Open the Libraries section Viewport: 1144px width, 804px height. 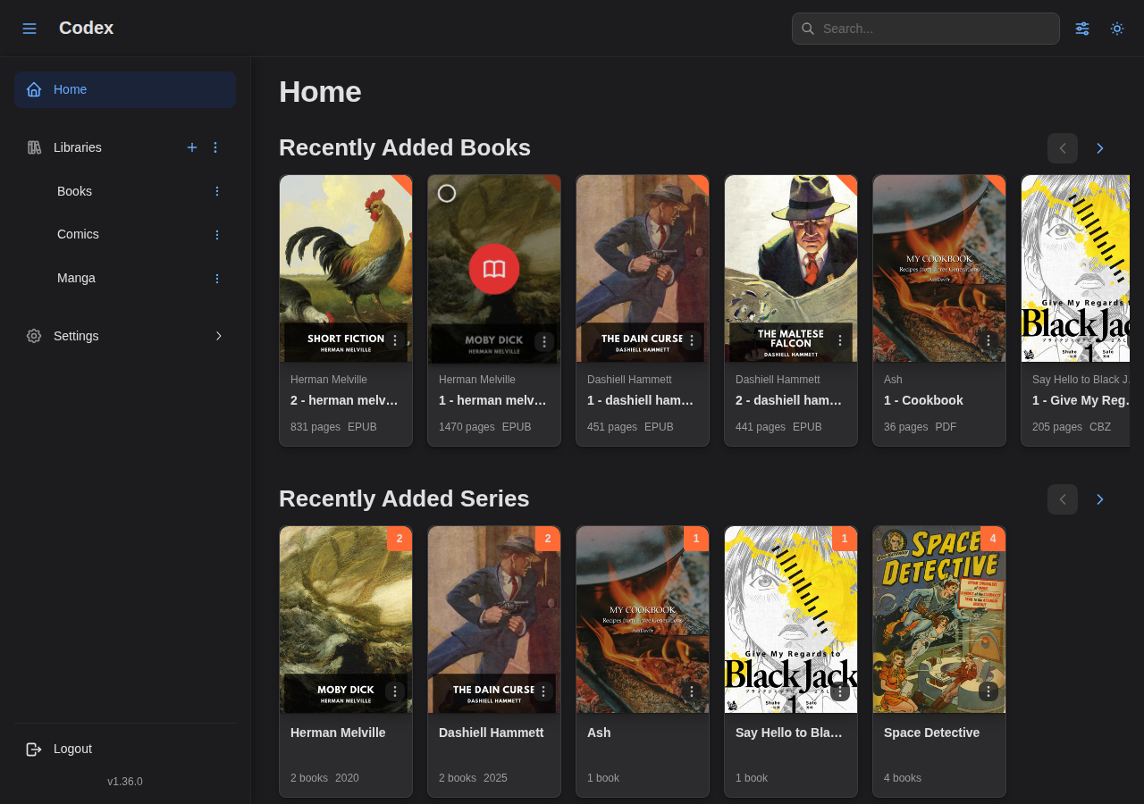(78, 147)
